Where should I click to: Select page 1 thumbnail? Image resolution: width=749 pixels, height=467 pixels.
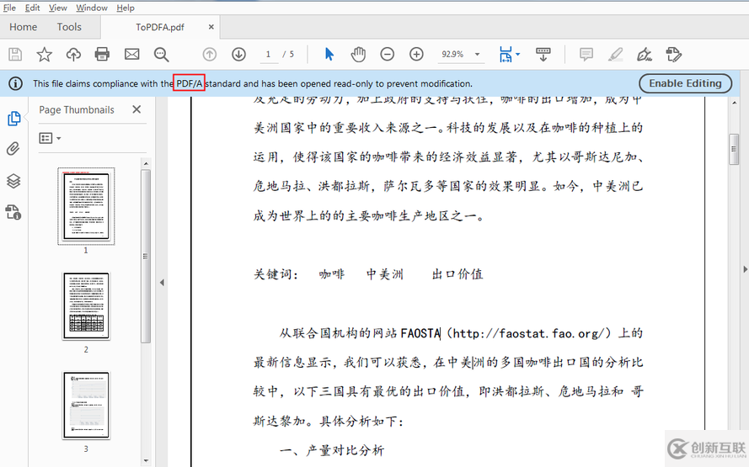[86, 206]
